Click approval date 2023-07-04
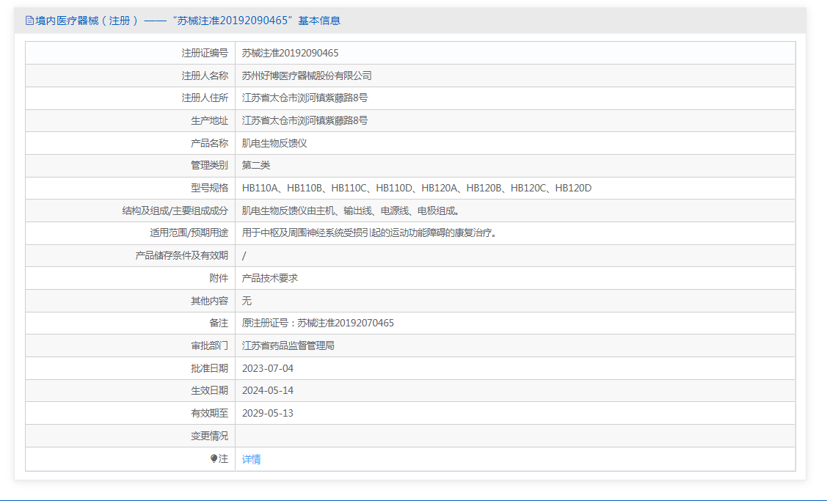827x501 pixels. [x=267, y=369]
